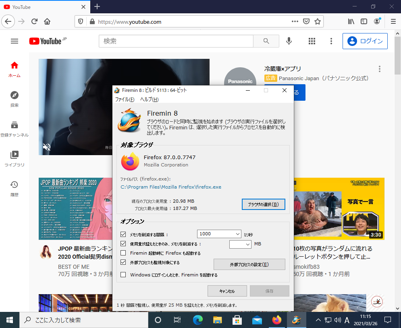This screenshot has width=401, height=328.
Task: Open the MB memory threshold dropdown
Action: (x=247, y=244)
